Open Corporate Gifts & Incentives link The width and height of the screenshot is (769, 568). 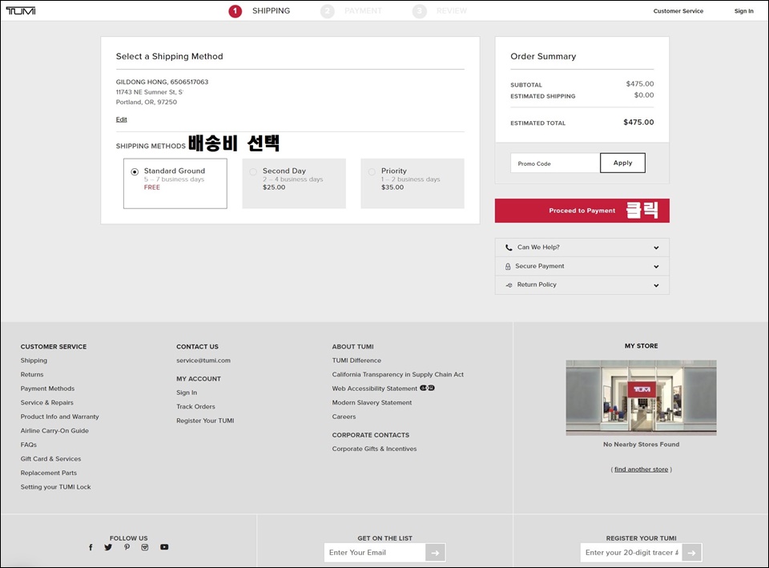click(x=374, y=449)
